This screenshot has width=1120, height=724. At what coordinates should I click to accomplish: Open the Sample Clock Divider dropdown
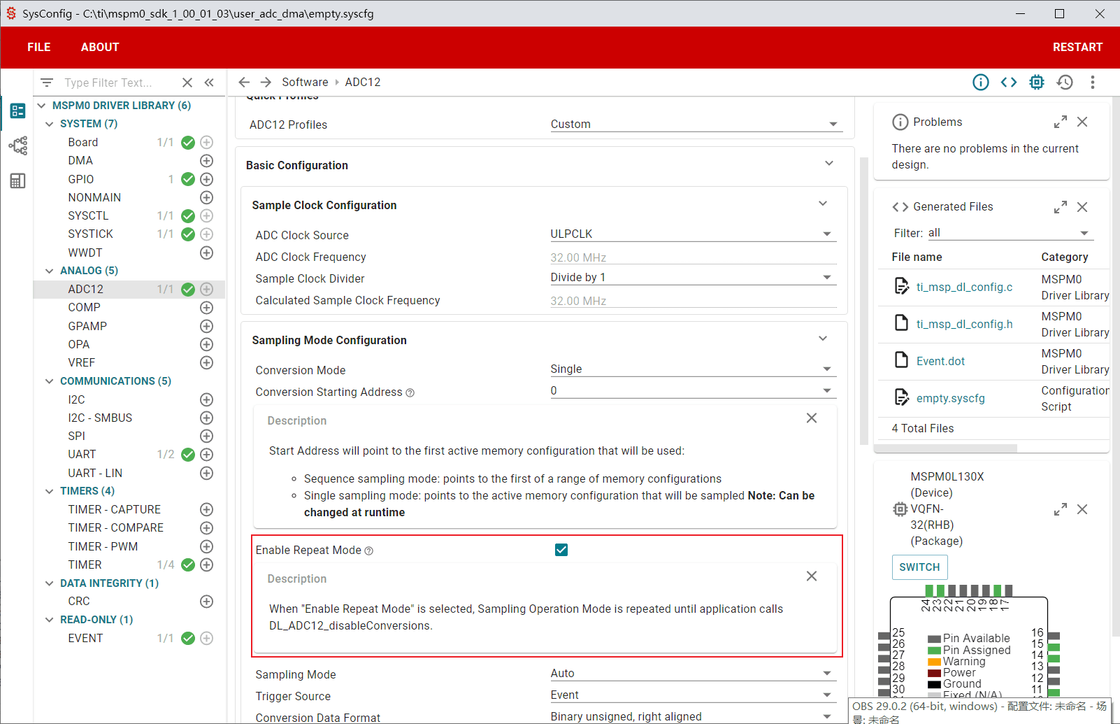tap(694, 277)
